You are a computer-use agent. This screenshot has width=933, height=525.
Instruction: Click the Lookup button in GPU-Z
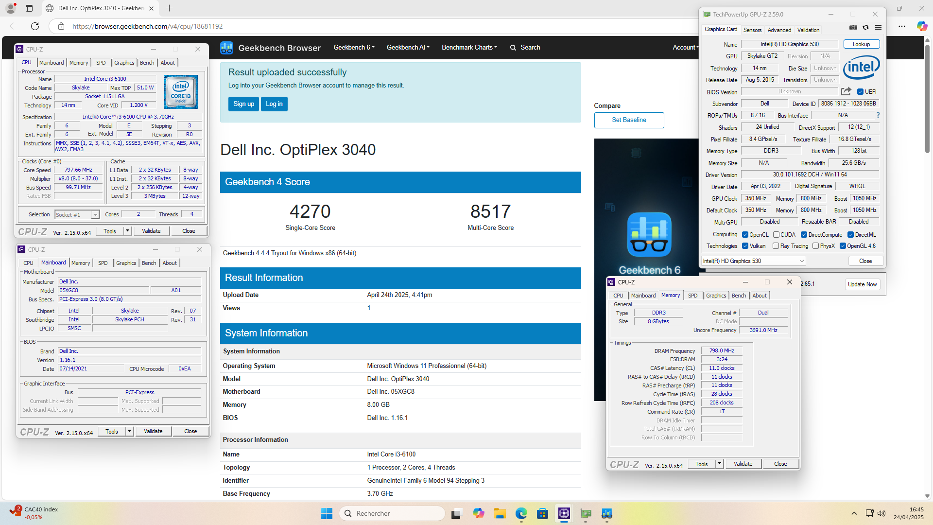[x=861, y=44]
